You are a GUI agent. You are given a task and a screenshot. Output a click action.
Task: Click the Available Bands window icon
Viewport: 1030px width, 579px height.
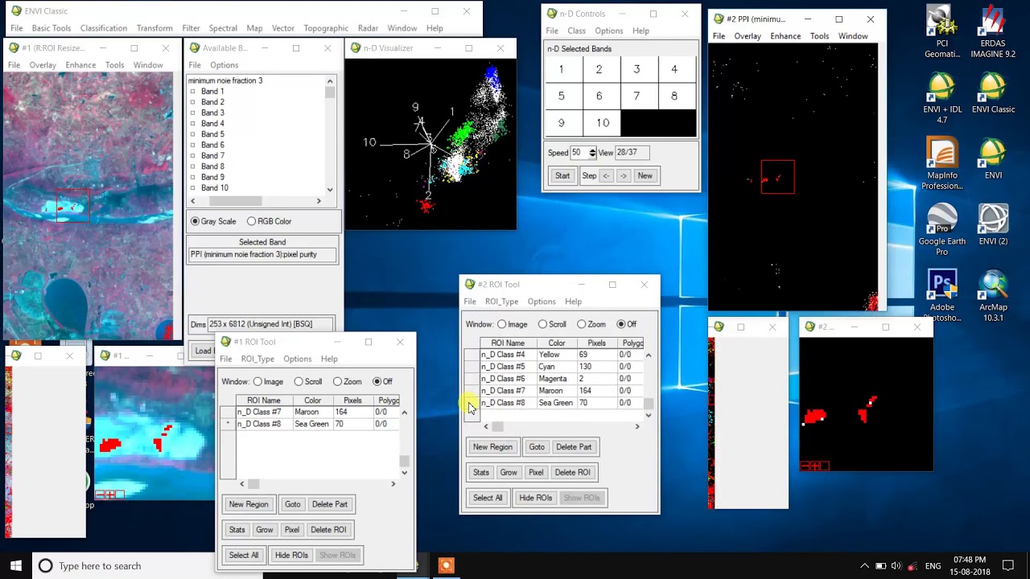click(194, 48)
